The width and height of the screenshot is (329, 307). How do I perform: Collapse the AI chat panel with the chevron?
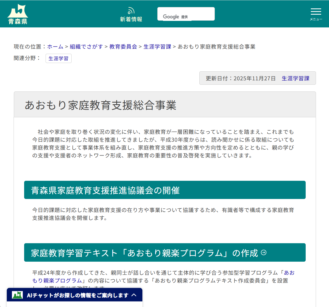134,295
